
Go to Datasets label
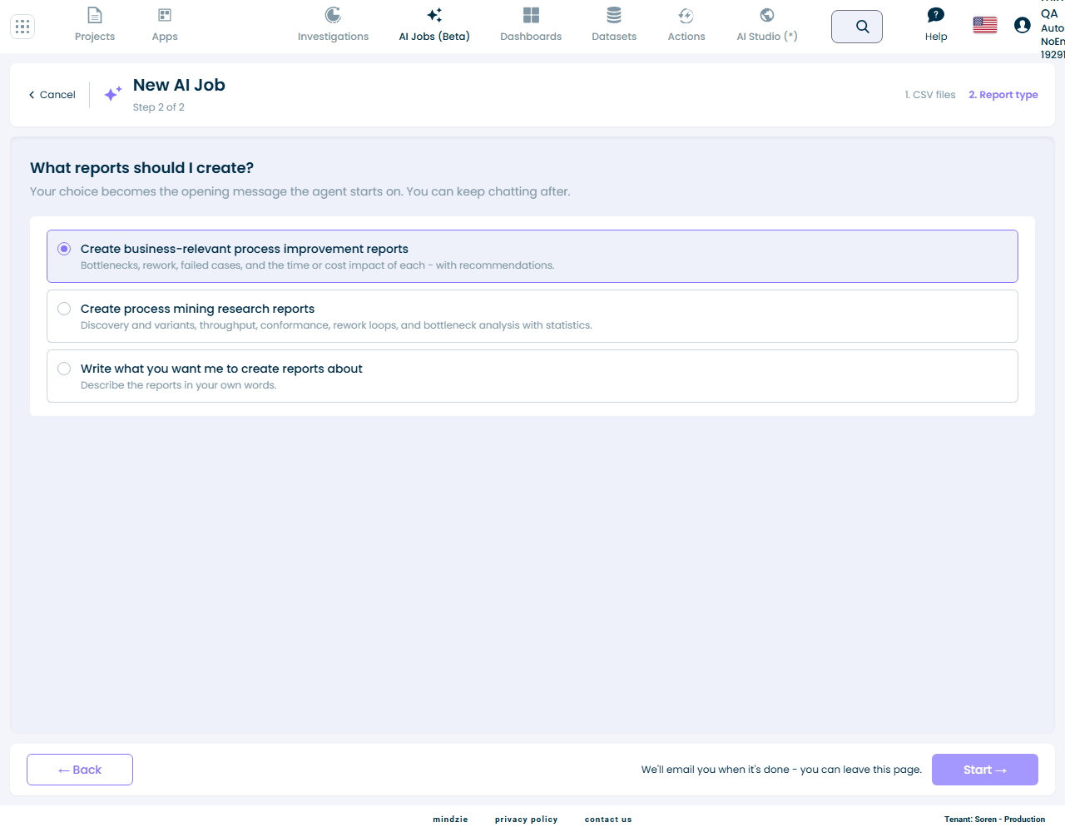click(x=614, y=37)
